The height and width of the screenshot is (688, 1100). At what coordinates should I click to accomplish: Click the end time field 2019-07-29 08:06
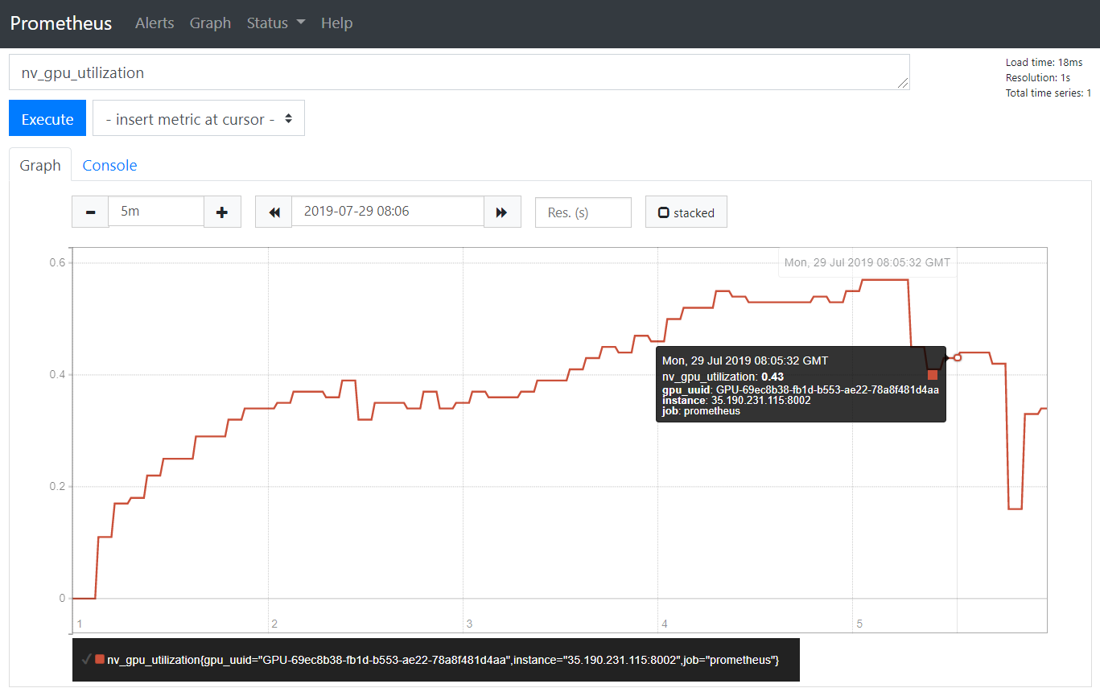tap(388, 212)
